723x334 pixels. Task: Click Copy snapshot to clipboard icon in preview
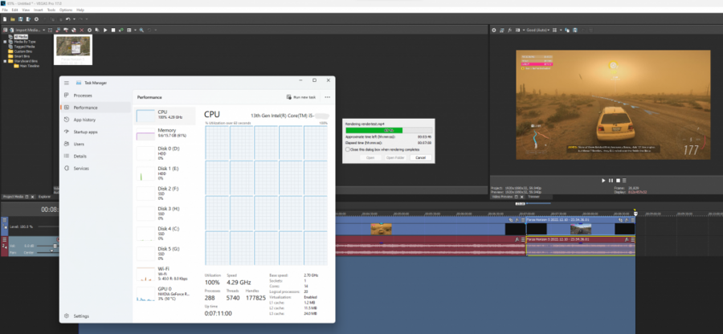click(567, 30)
